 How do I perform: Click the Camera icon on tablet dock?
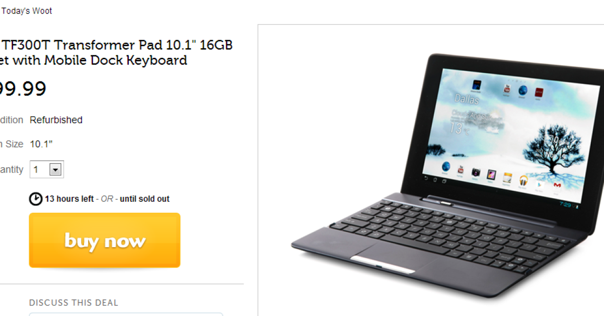coord(476,173)
